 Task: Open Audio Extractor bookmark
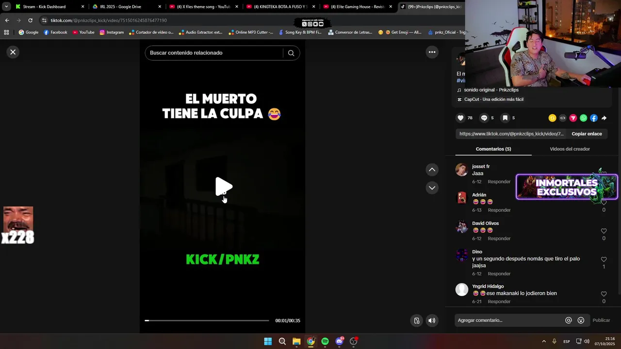(x=200, y=32)
